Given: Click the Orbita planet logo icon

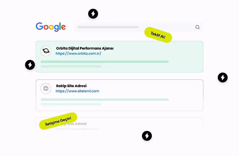Looking at the screenshot, I should point(46,51).
